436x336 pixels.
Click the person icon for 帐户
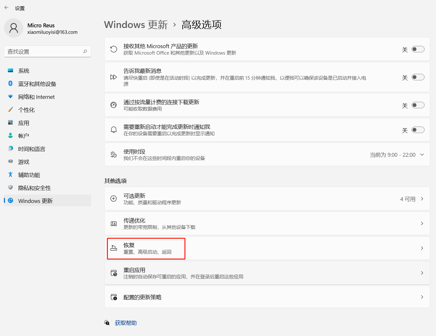coord(10,136)
